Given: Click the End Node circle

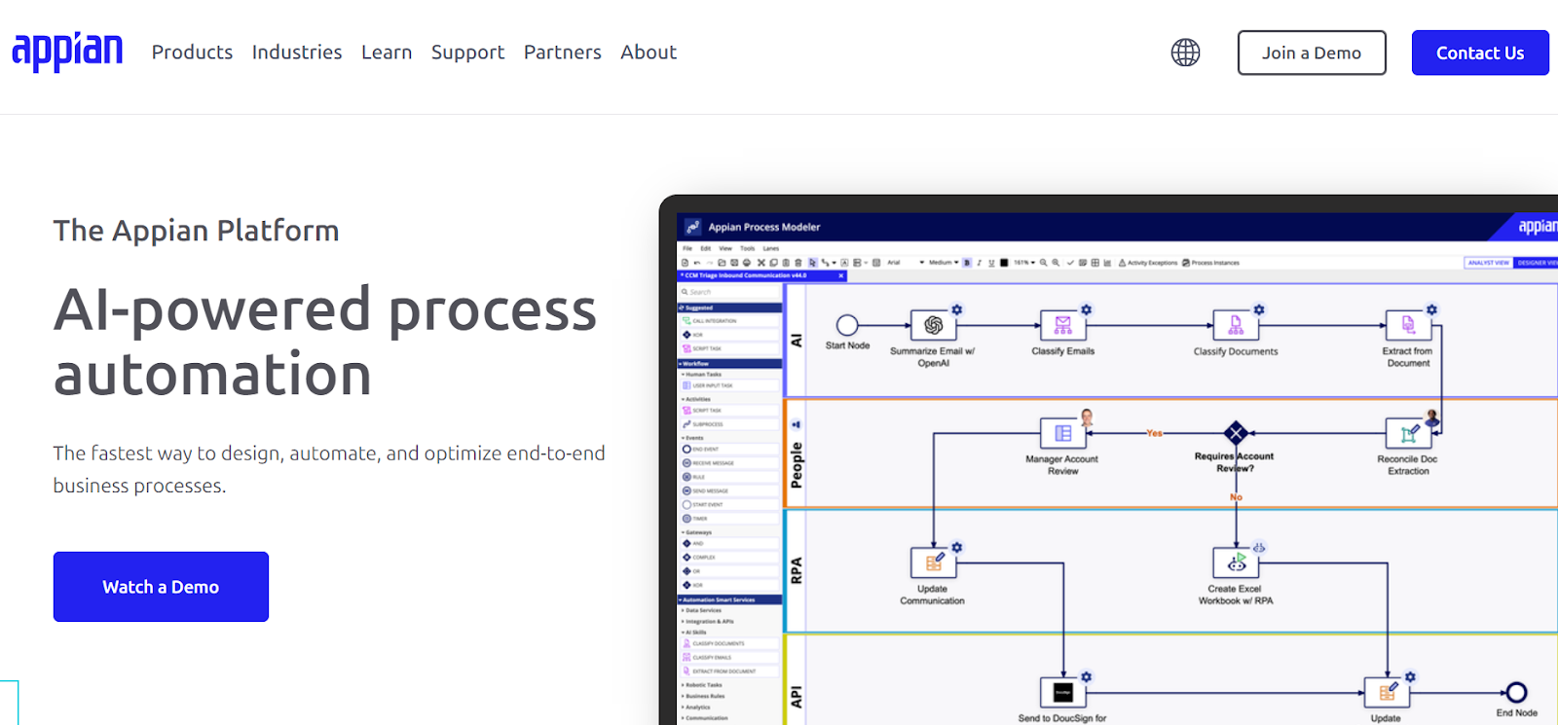Looking at the screenshot, I should tap(1516, 693).
